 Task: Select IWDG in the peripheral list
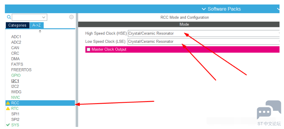click(16, 92)
